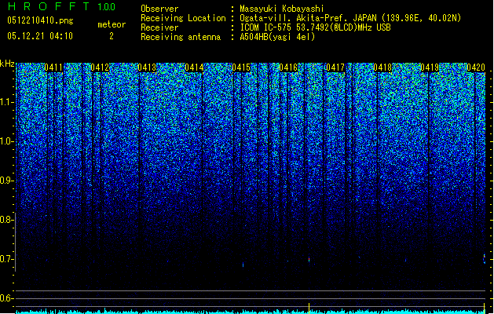The width and height of the screenshot is (494, 314).
Task: Click the meteor echo blip near 0415
Action: tap(243, 265)
